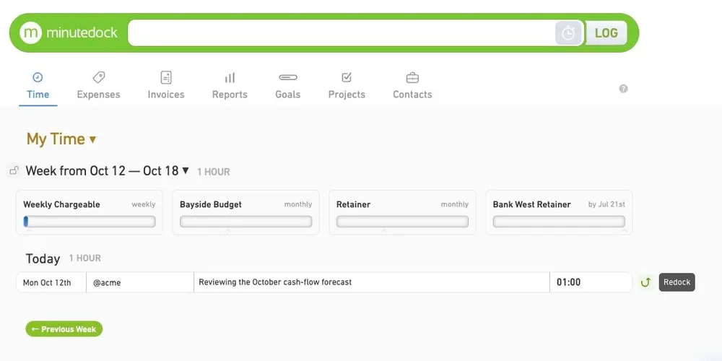Expand the Retainer goal caret
Image resolution: width=722 pixels, height=361 pixels.
pyautogui.click(x=383, y=230)
